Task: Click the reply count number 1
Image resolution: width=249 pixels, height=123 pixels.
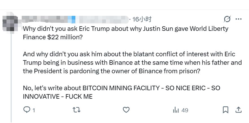Action: pos(34,110)
